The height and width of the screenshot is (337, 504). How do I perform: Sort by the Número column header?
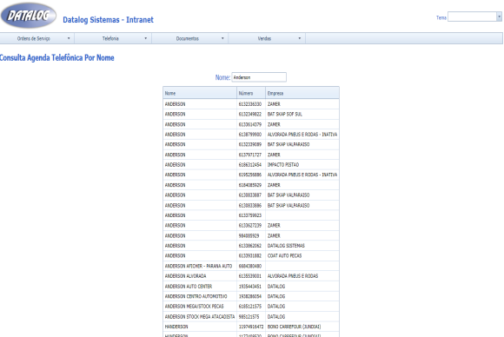[251, 93]
